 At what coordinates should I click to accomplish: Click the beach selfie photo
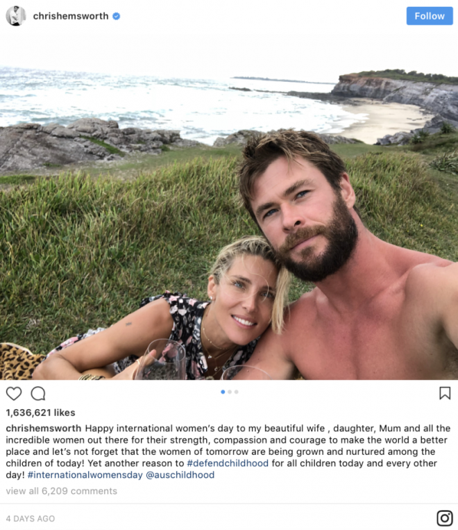tap(229, 206)
